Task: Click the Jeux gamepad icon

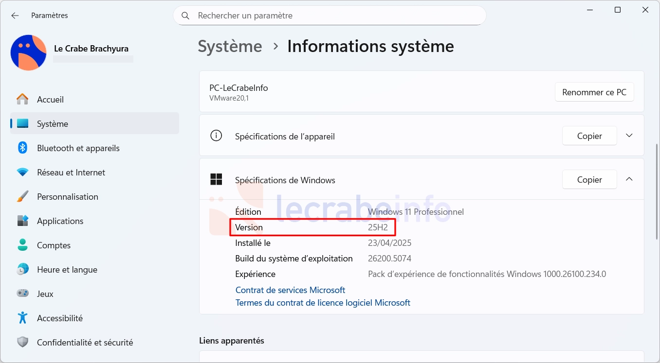Action: click(x=22, y=294)
